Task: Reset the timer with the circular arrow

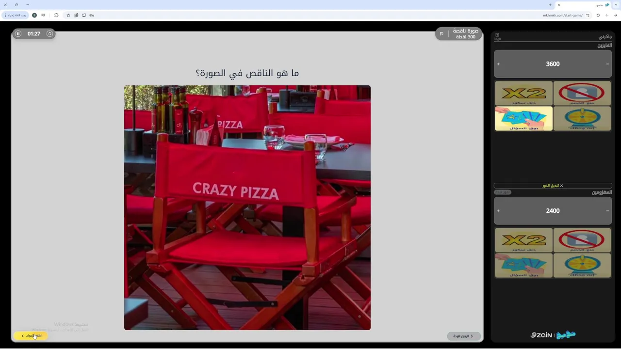Action: (x=49, y=33)
